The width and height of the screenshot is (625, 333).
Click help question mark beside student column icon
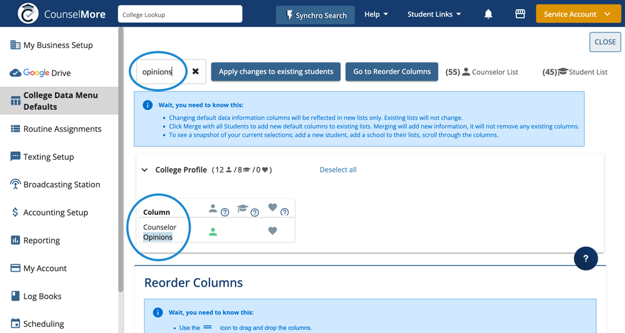254,212
